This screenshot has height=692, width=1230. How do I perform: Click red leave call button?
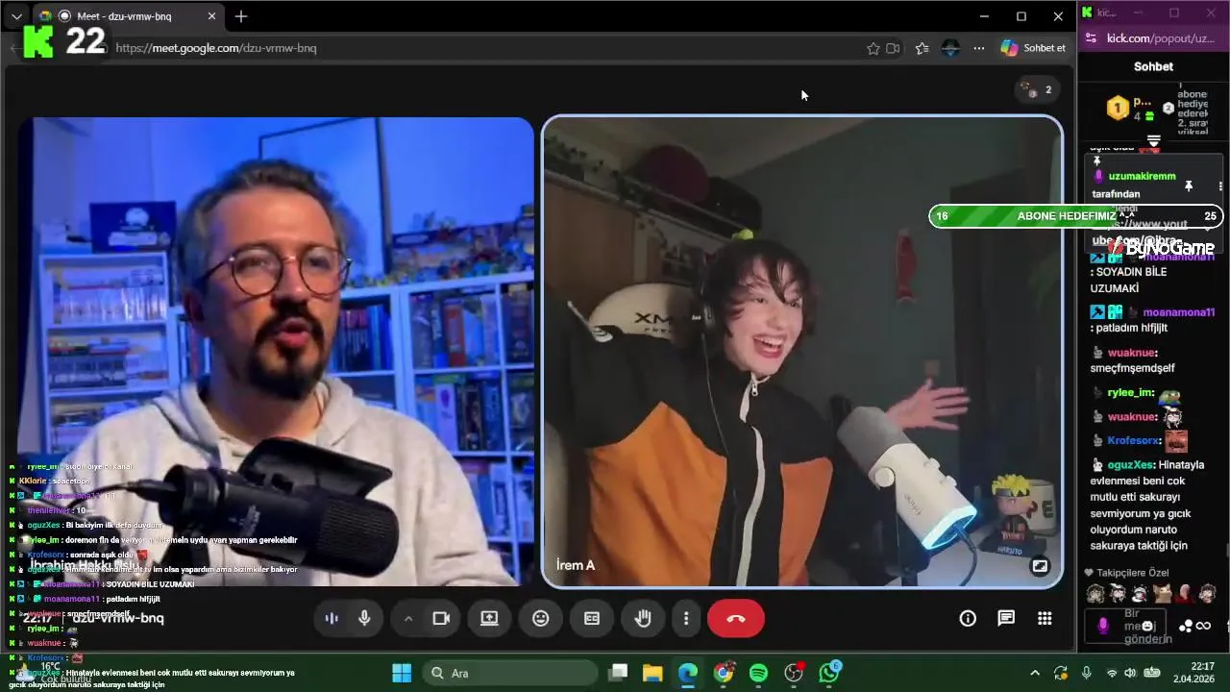[x=736, y=618]
